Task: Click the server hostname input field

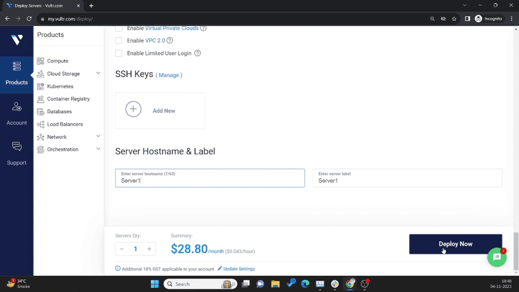Action: pos(209,178)
